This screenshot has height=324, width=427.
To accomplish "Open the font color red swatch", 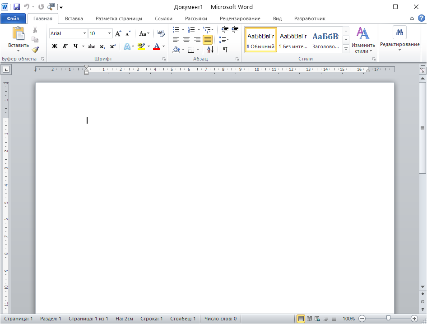I will point(157,46).
